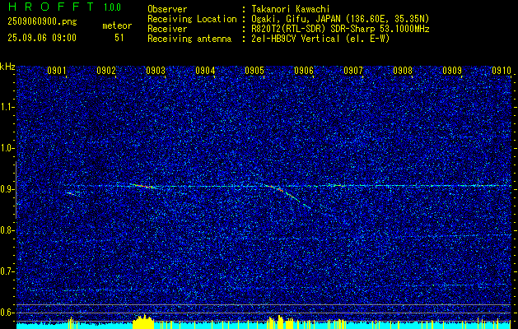518x329 pixels.
Task: Click the Observer label
Action: (167, 9)
